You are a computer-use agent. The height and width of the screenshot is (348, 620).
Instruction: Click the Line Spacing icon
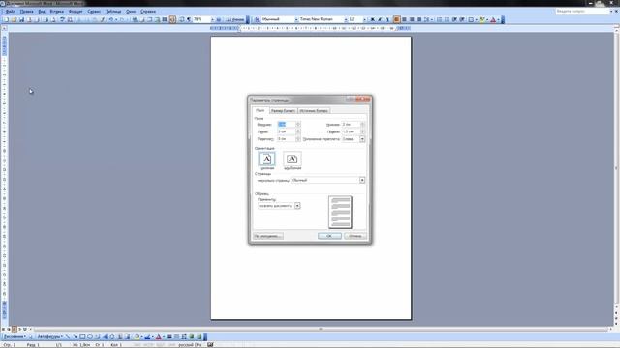click(x=426, y=19)
